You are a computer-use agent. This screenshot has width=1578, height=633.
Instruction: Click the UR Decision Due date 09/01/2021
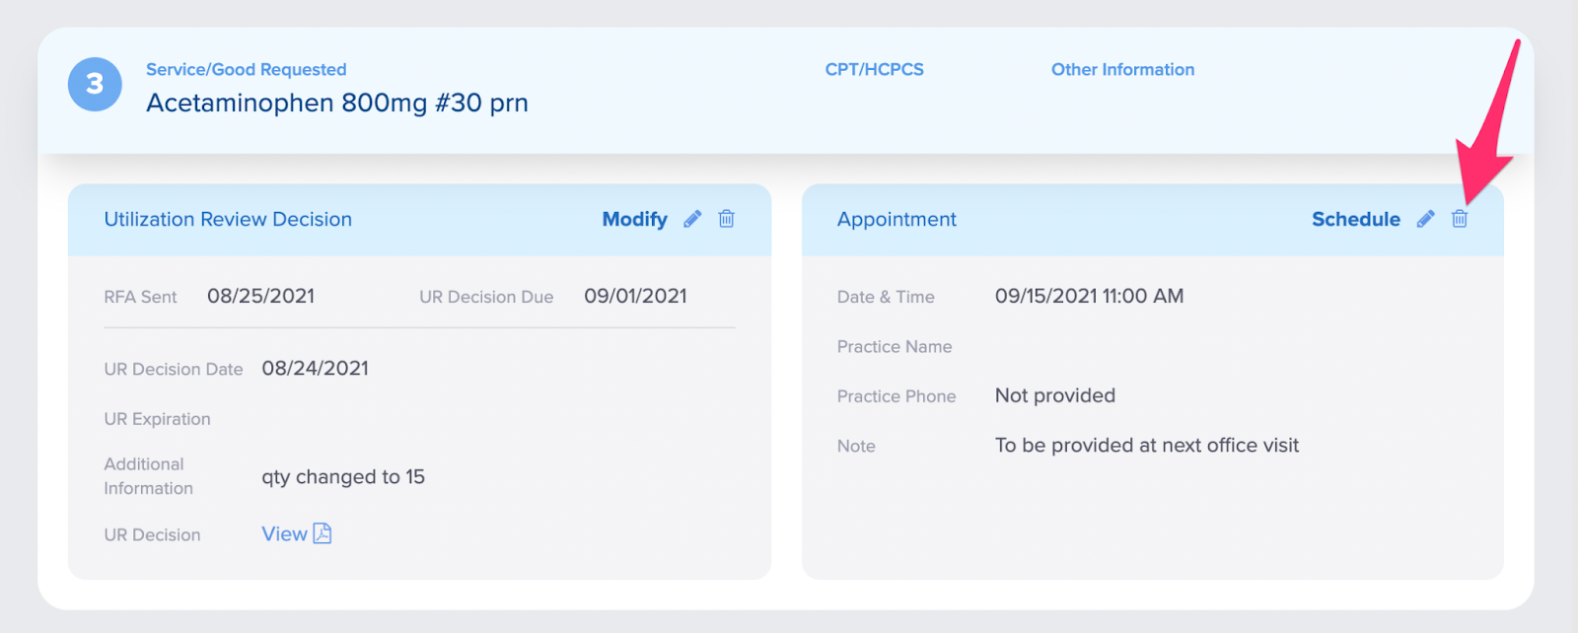point(635,296)
